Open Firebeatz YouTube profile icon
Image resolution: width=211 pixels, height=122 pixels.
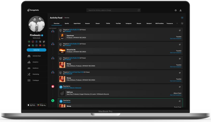40,45
